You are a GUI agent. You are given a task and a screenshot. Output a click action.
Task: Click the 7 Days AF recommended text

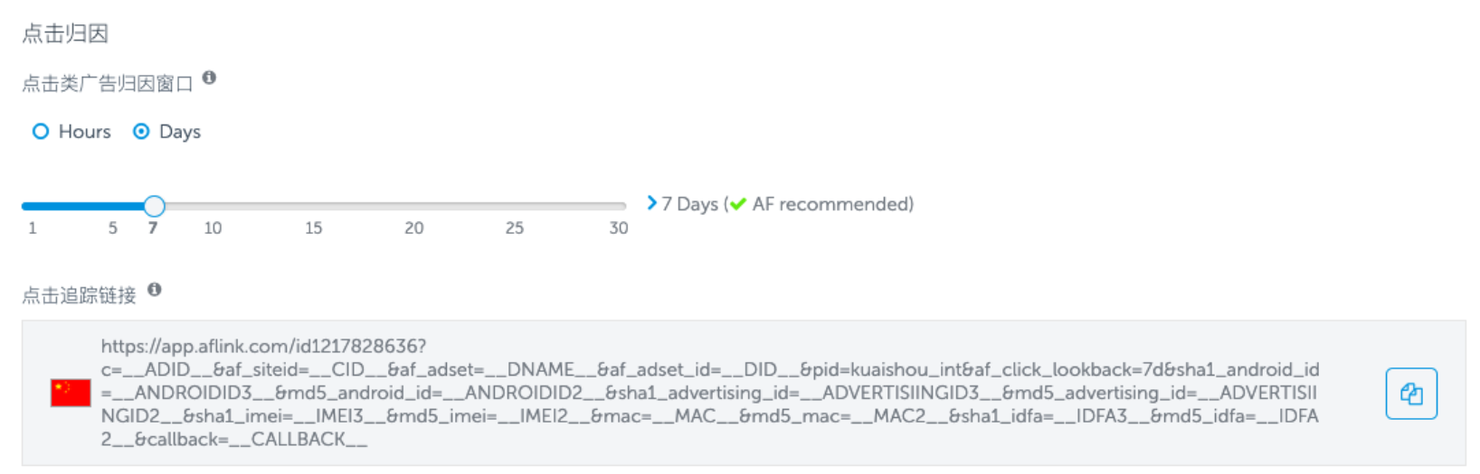pyautogui.click(x=788, y=204)
